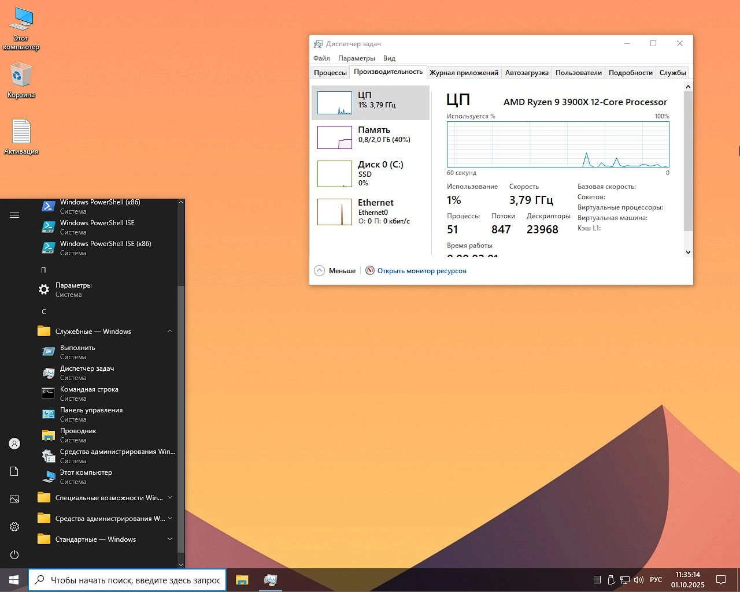The height and width of the screenshot is (592, 740).
Task: Open Pictures icon in Start sidebar
Action: point(14,499)
